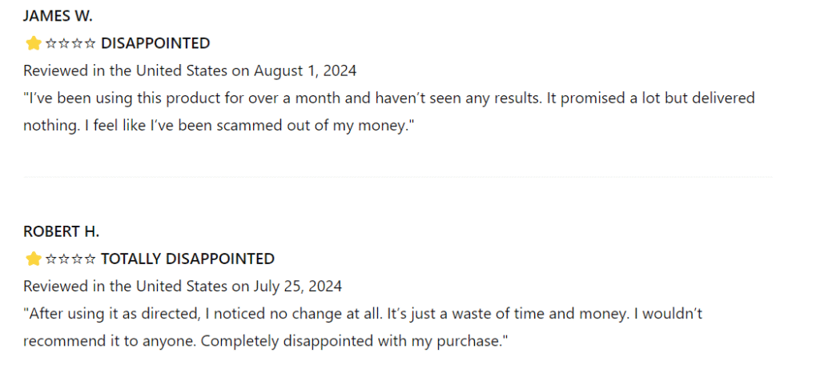The image size is (820, 389).
Task: Click the gold star in Robert H.'s rating
Action: click(33, 259)
